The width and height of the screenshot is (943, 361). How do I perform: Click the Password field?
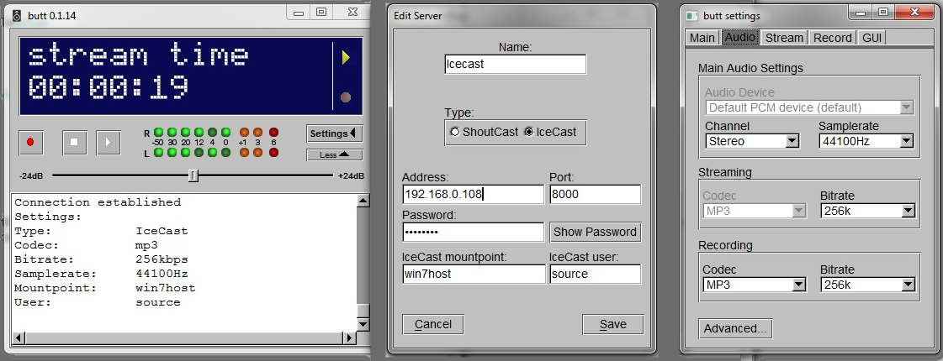(x=473, y=232)
